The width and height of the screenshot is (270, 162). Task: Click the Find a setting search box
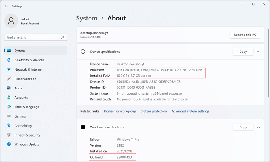pyautogui.click(x=33, y=37)
